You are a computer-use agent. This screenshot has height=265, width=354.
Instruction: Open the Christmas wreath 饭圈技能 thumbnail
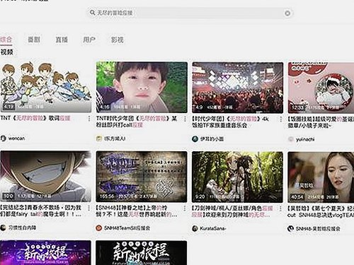pos(321,88)
